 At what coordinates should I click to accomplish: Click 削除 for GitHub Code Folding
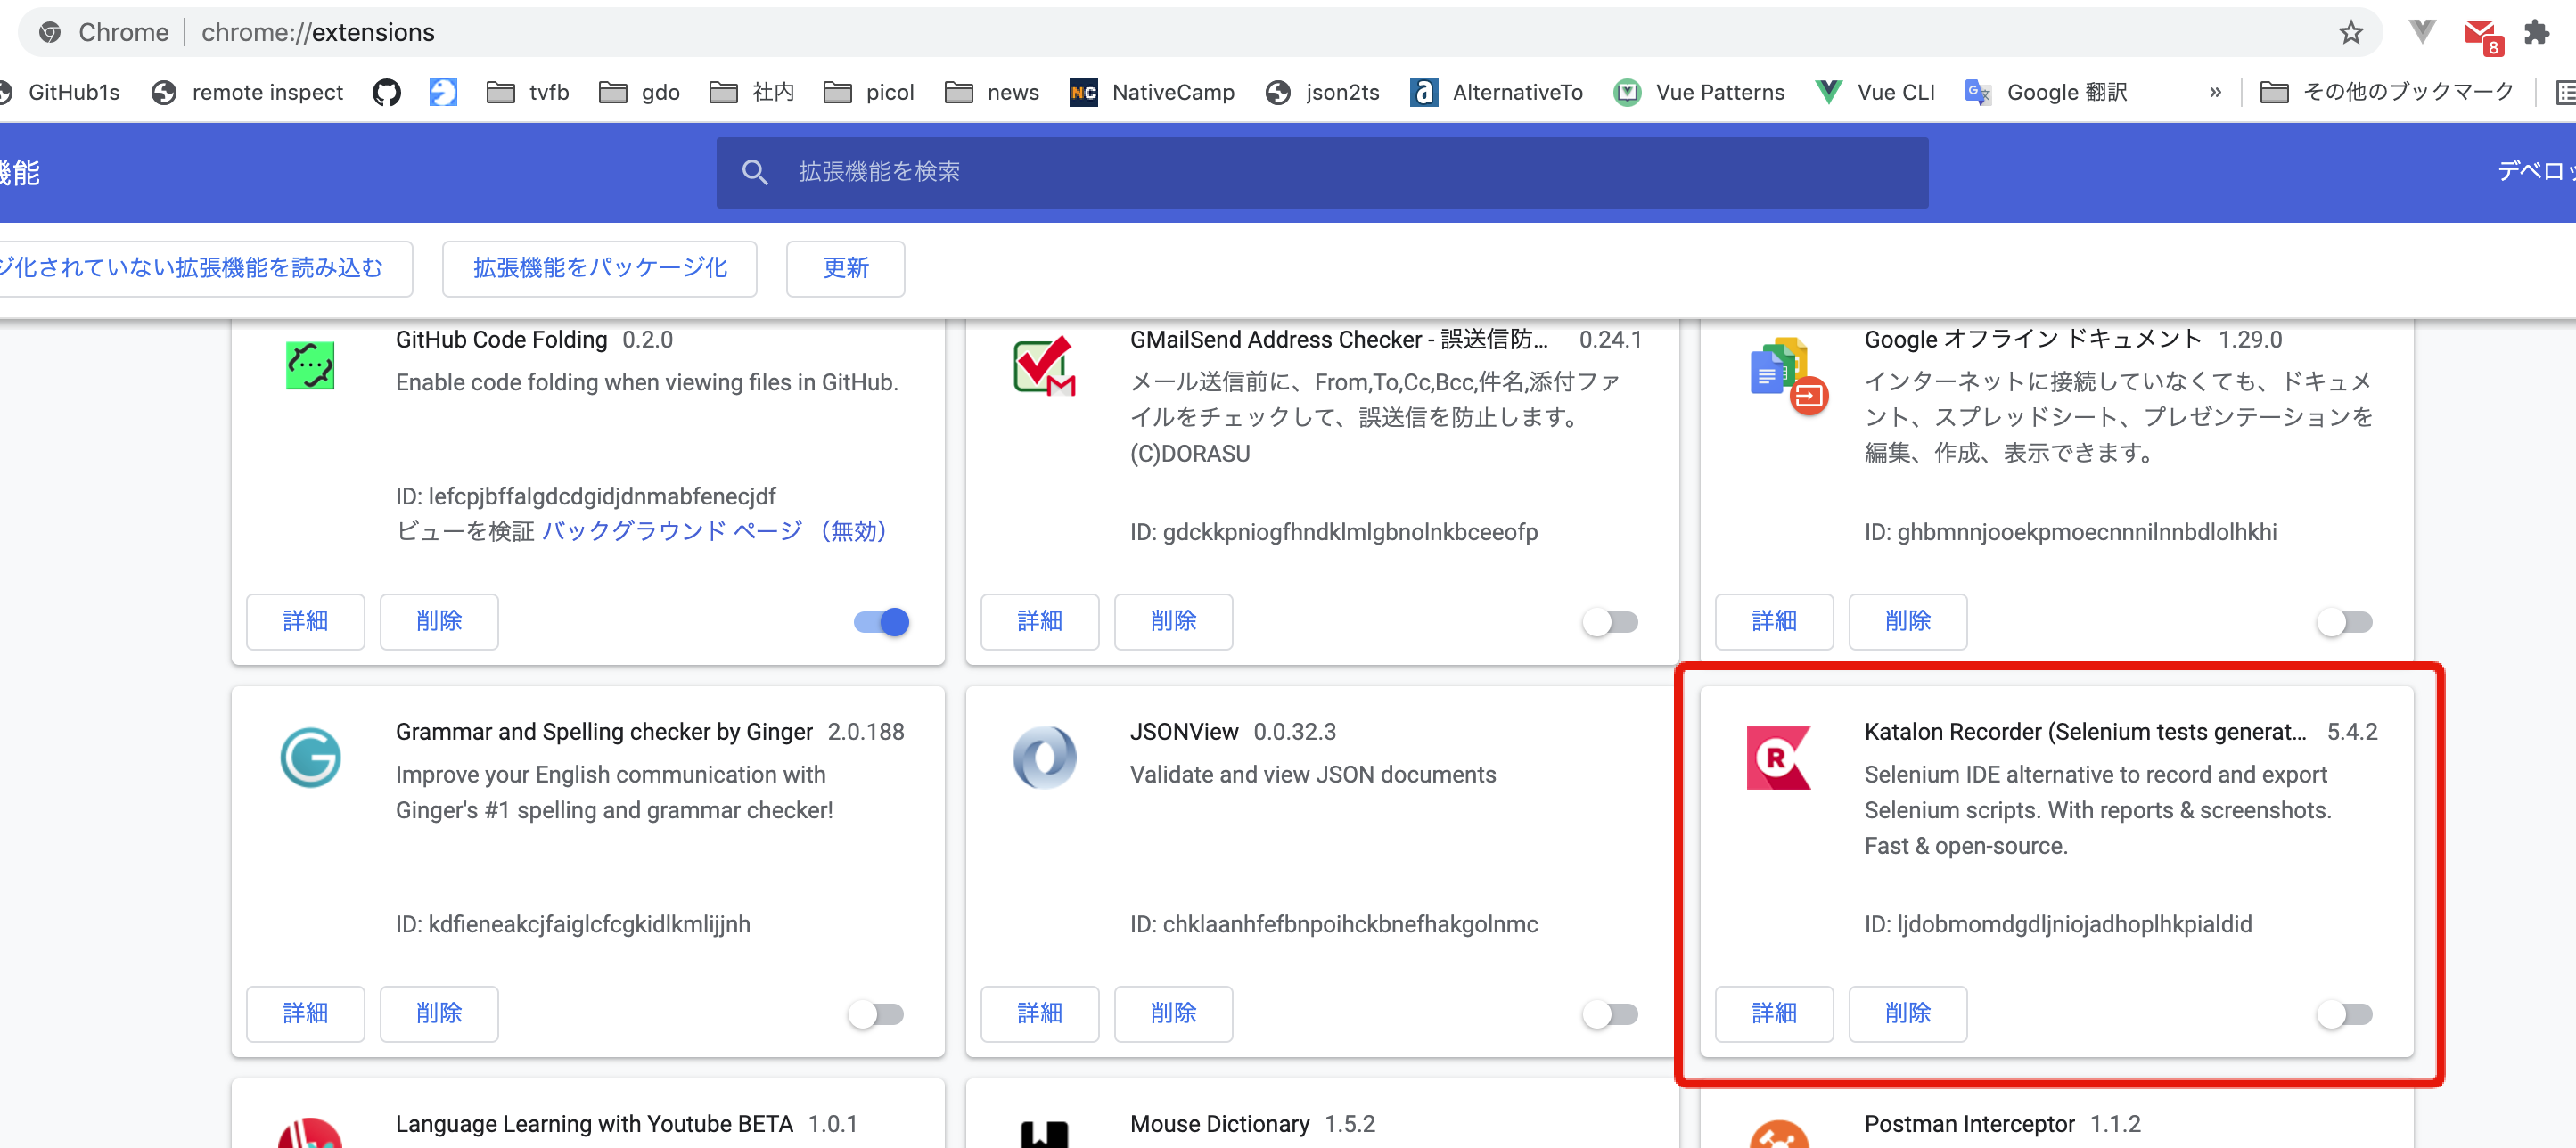pyautogui.click(x=439, y=621)
